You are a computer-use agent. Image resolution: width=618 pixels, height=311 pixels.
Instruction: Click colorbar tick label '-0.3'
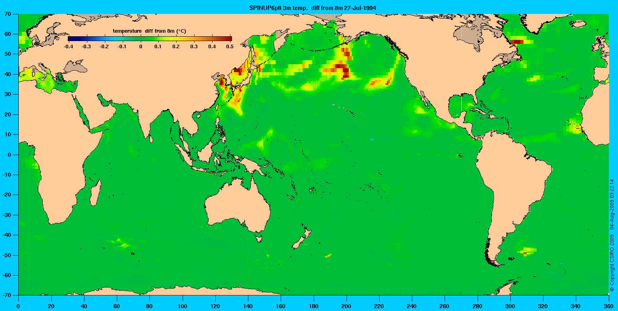(86, 46)
